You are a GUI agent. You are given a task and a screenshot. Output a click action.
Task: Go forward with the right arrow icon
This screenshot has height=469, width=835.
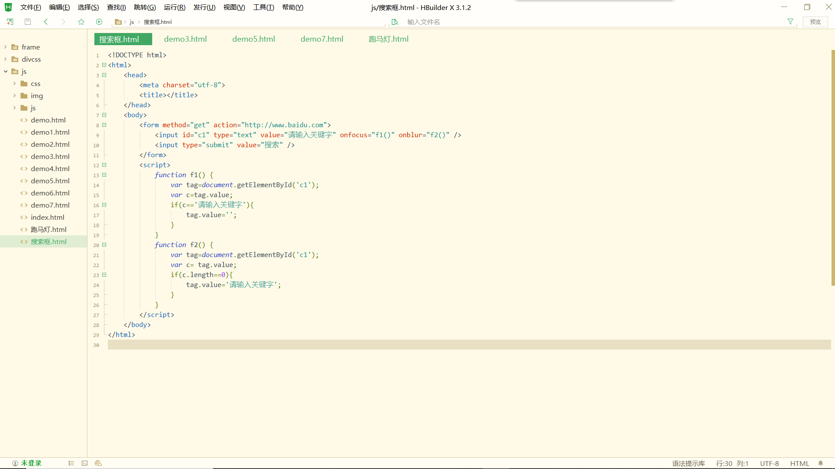coord(63,22)
